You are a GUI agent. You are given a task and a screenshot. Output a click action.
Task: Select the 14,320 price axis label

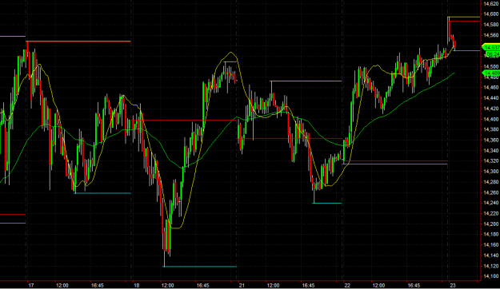click(x=491, y=161)
